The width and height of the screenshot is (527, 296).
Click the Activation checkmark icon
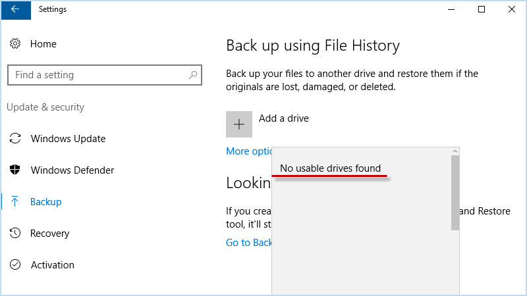[15, 264]
